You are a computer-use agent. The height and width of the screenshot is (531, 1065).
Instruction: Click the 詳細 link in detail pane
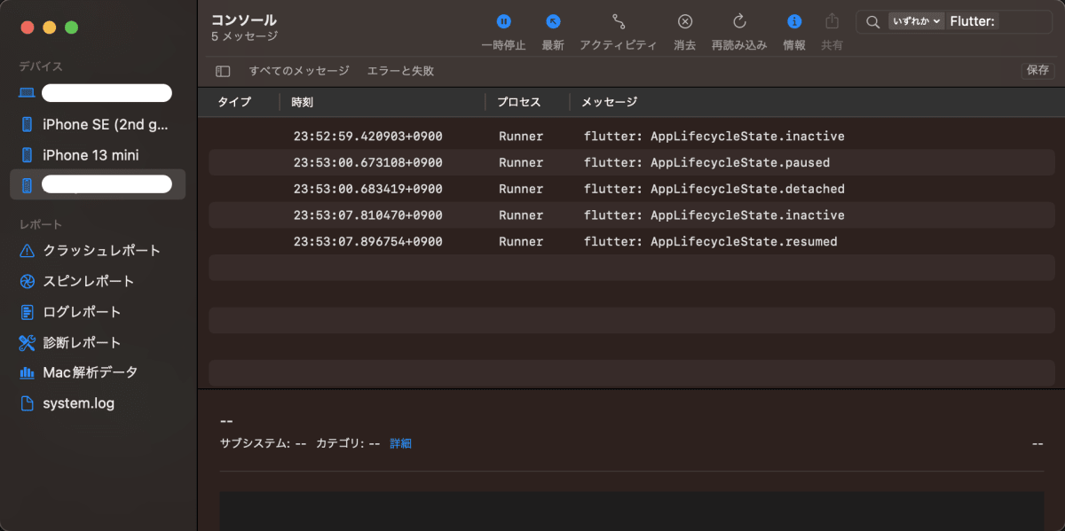pos(400,443)
